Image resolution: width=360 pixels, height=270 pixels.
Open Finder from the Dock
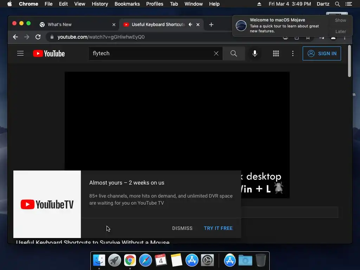99,261
